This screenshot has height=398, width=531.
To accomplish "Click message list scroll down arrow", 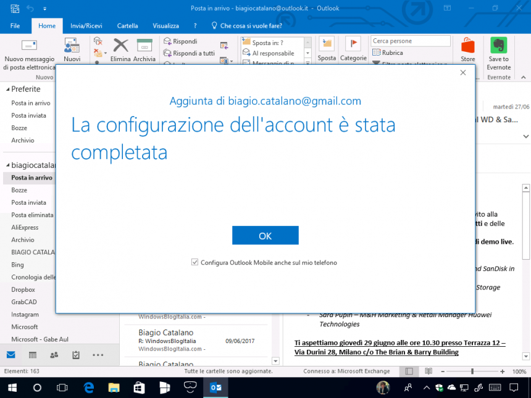I will click(275, 361).
